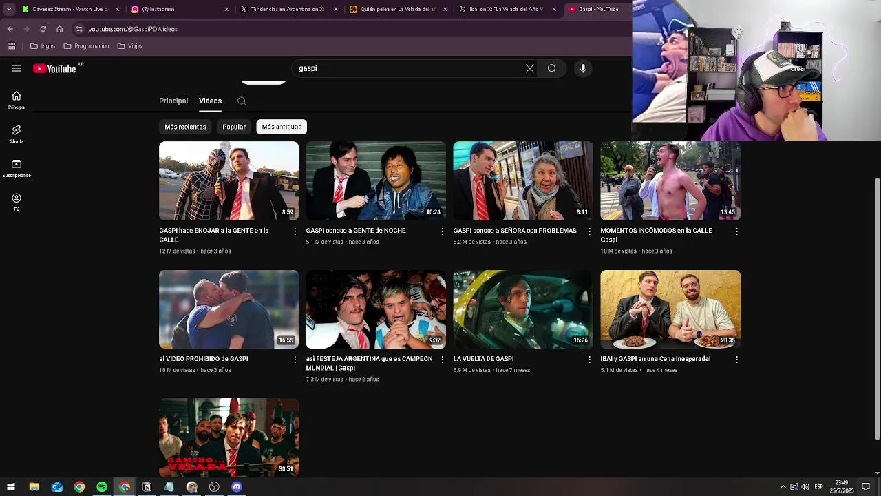Open LA VUELTA DE GASPI title link

pos(483,359)
